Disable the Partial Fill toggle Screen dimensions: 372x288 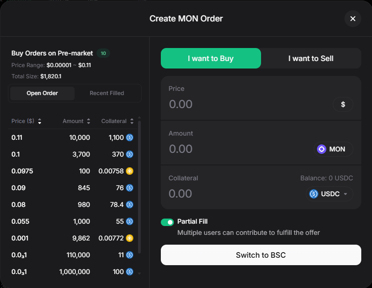tap(167, 222)
